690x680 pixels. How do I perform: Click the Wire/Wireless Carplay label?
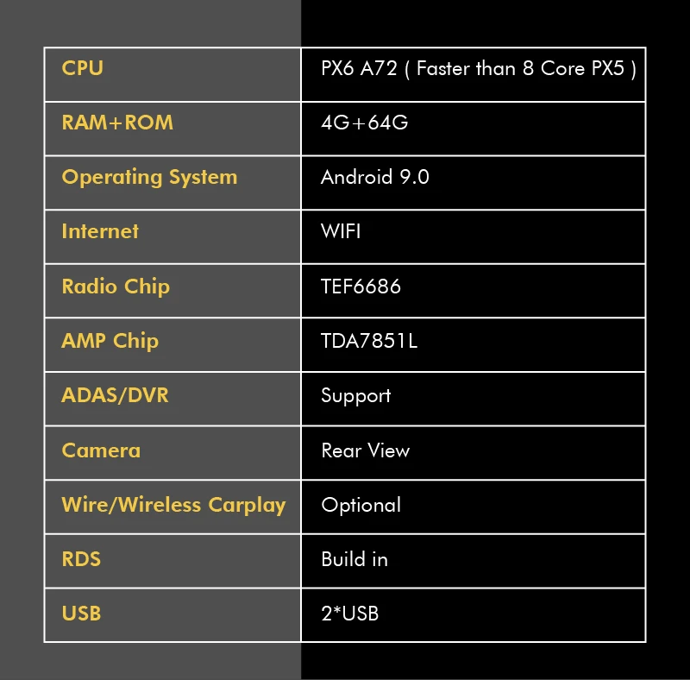pyautogui.click(x=173, y=505)
